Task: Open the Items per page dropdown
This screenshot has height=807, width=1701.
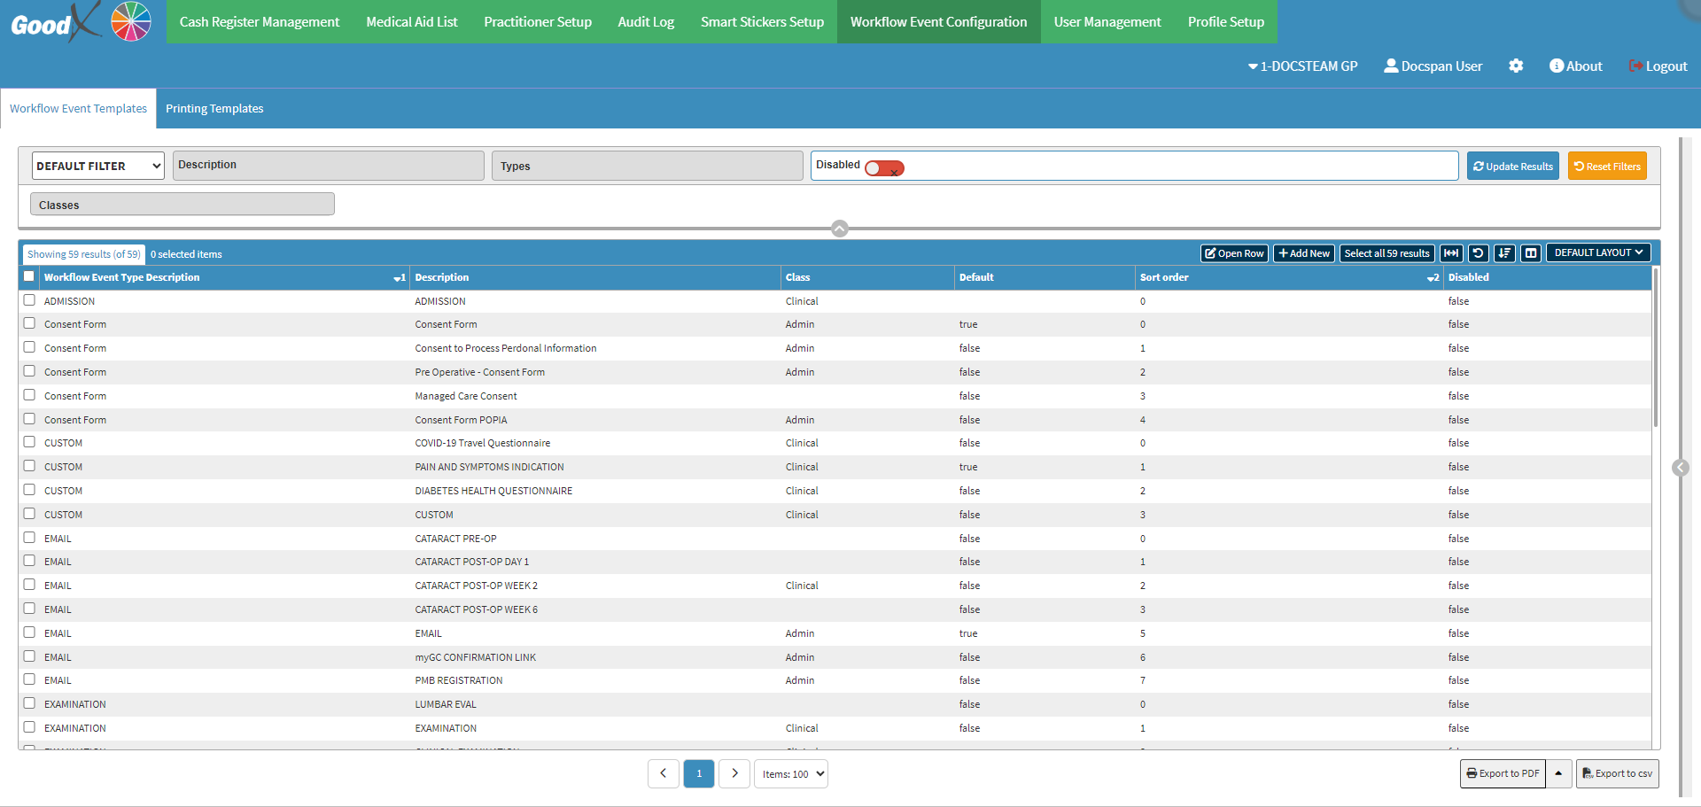Action: 791,773
